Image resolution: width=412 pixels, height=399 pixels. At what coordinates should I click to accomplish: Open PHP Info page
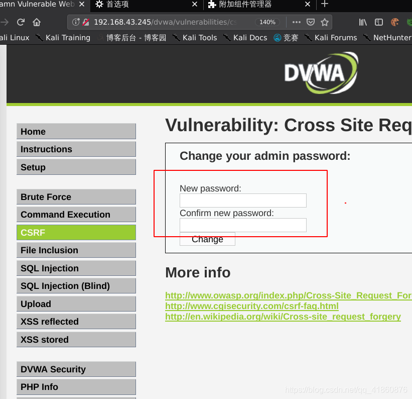coord(76,387)
